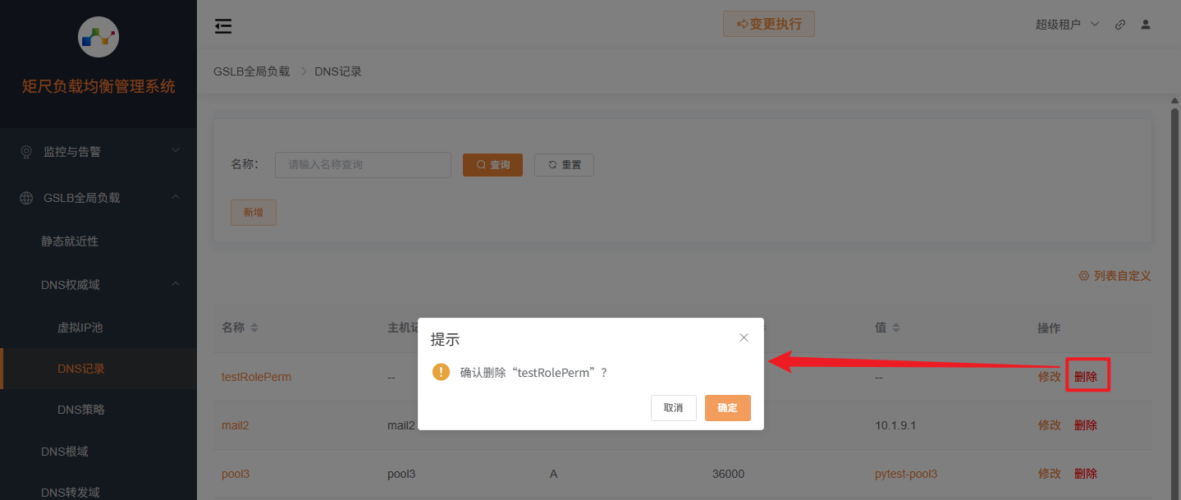Open the 超级租户 tenant dropdown
Viewport: 1181px width, 500px height.
[x=1067, y=25]
